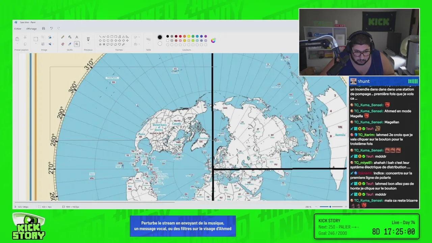
Task: Click the 200 % zoom level text
Action: [308, 207]
